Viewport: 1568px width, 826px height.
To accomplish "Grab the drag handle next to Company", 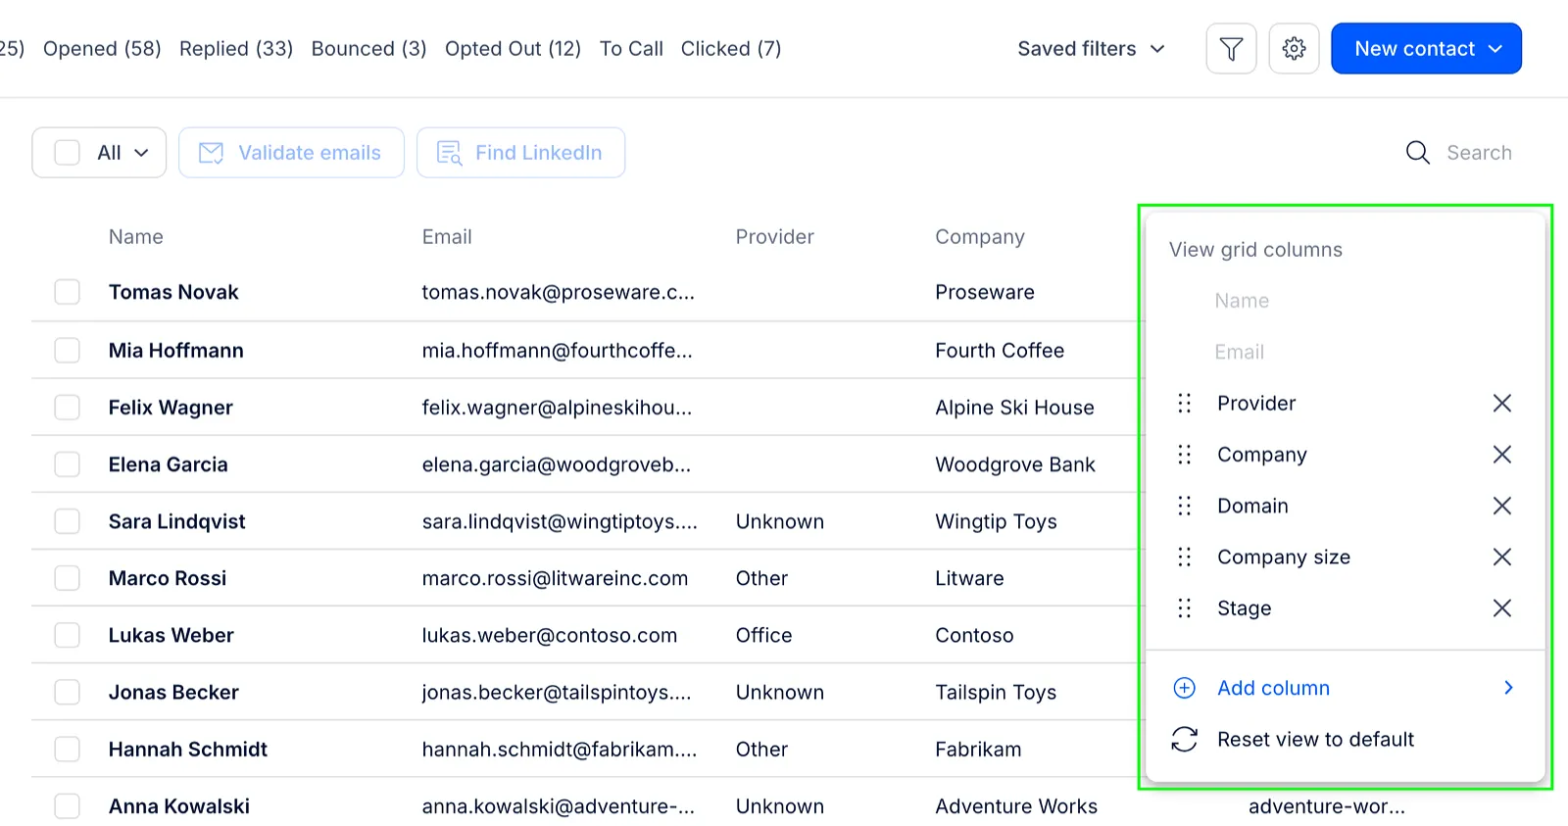I will click(1184, 455).
